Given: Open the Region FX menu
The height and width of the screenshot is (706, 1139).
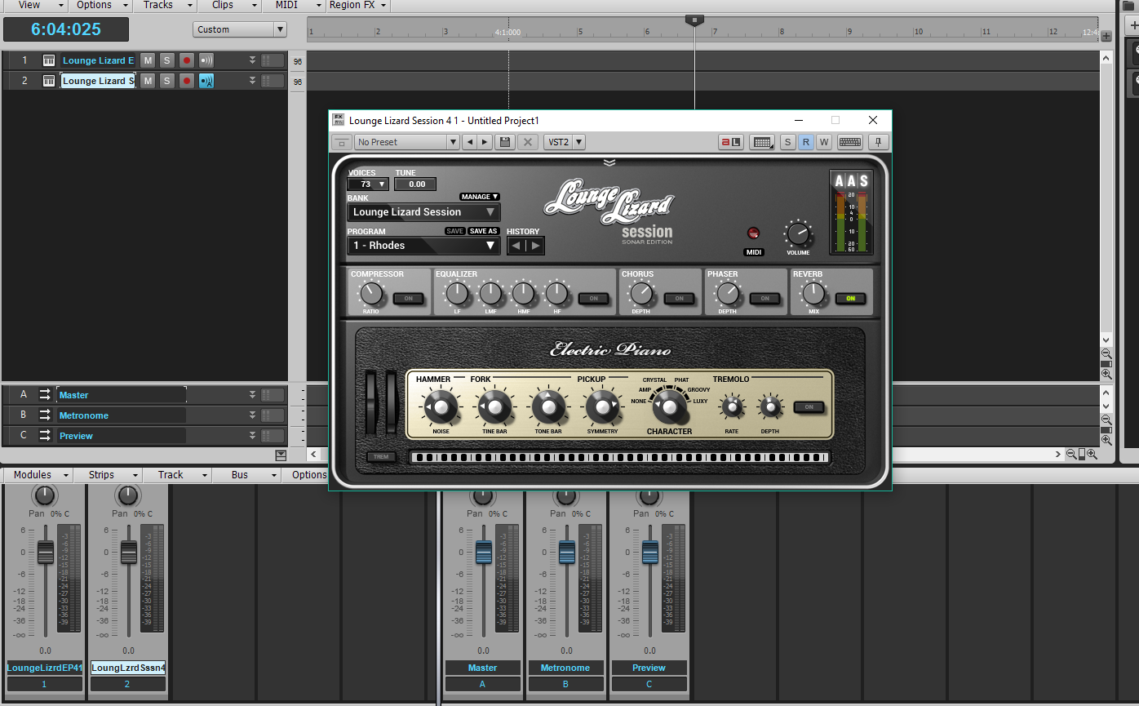Looking at the screenshot, I should [x=357, y=5].
